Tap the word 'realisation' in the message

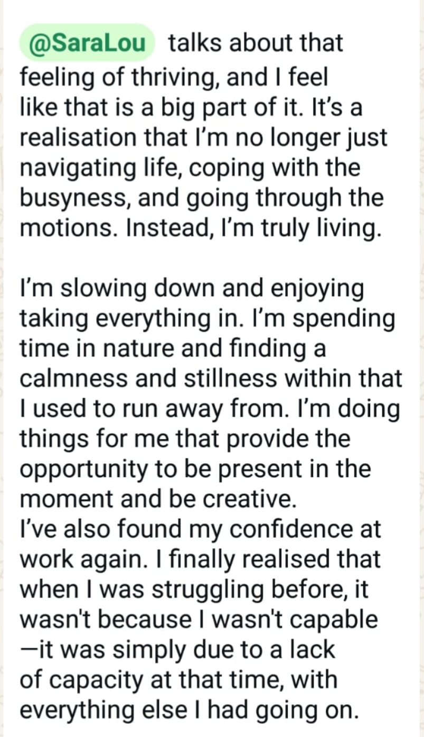pos(78,137)
